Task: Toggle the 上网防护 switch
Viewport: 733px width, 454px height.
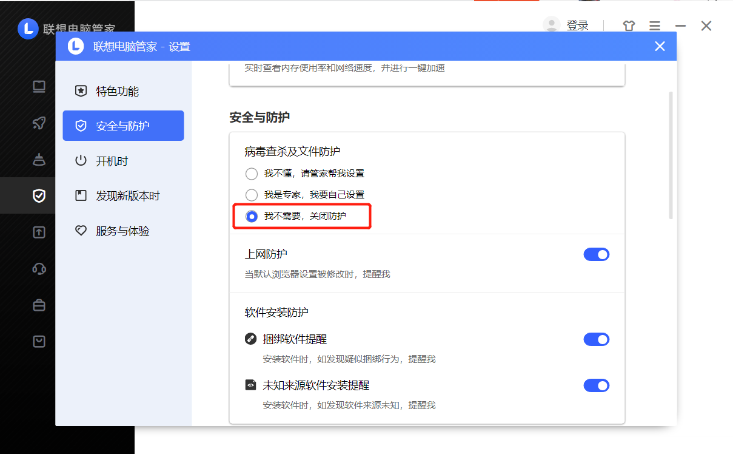Action: (596, 254)
